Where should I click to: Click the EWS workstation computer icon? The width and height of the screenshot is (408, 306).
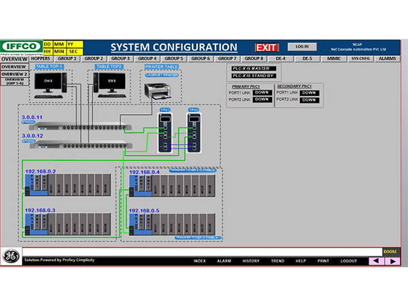109,86
